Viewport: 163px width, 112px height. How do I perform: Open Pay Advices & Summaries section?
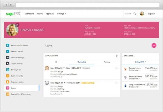21,94
